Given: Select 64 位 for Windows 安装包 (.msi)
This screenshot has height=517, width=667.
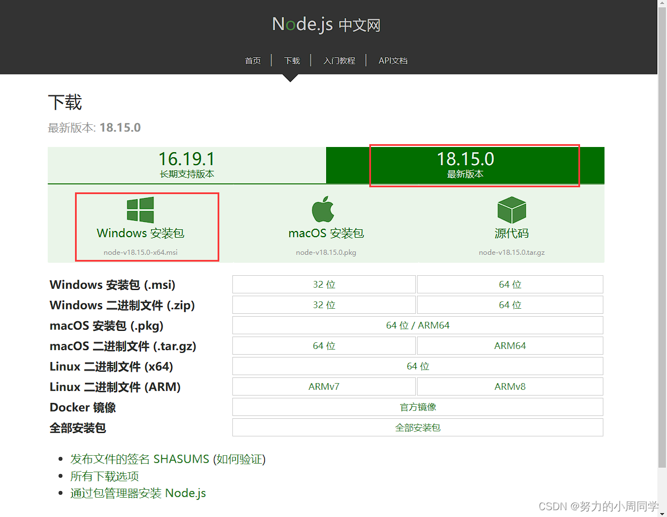Looking at the screenshot, I should [510, 284].
